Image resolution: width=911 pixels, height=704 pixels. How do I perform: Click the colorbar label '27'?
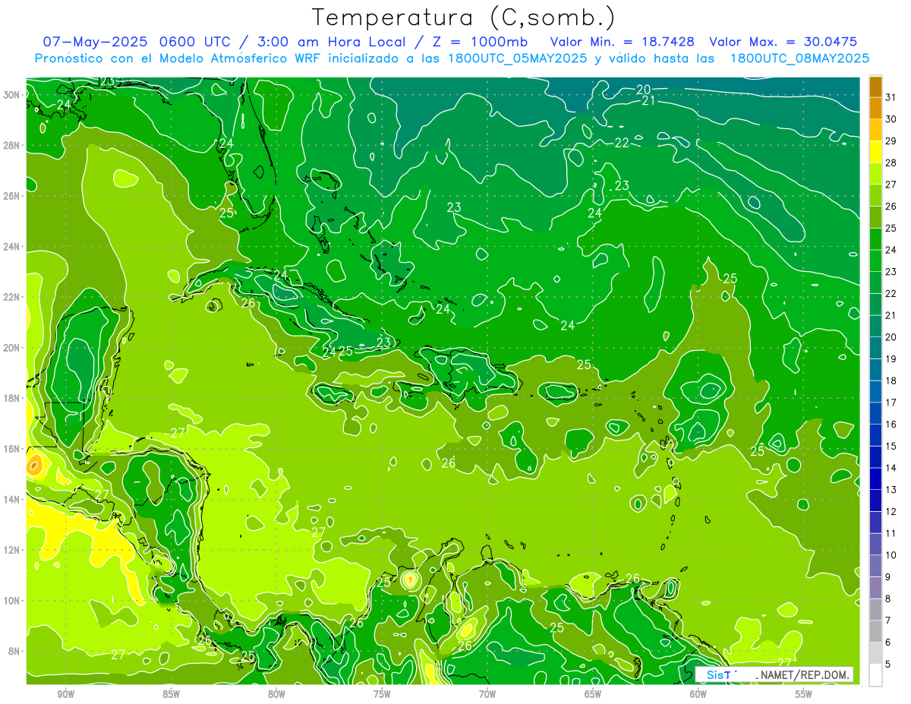(x=891, y=185)
